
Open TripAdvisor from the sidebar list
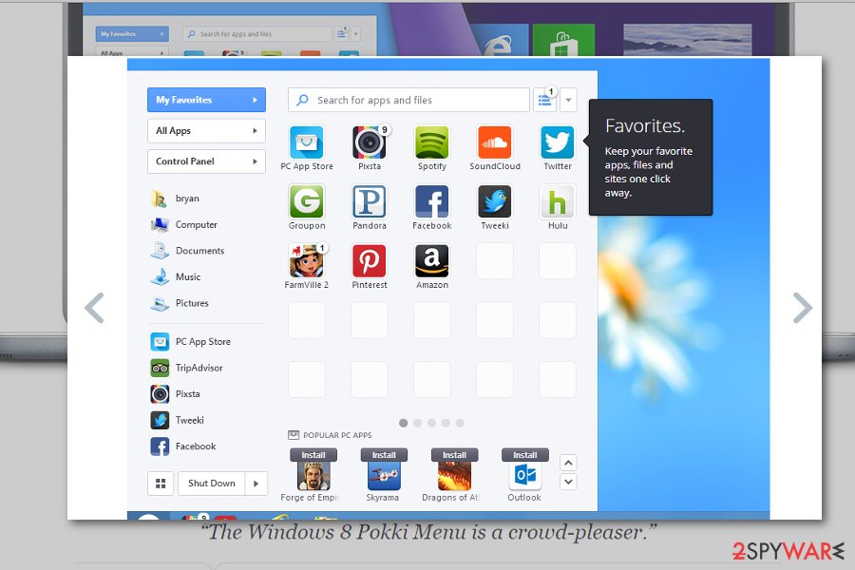(186, 368)
